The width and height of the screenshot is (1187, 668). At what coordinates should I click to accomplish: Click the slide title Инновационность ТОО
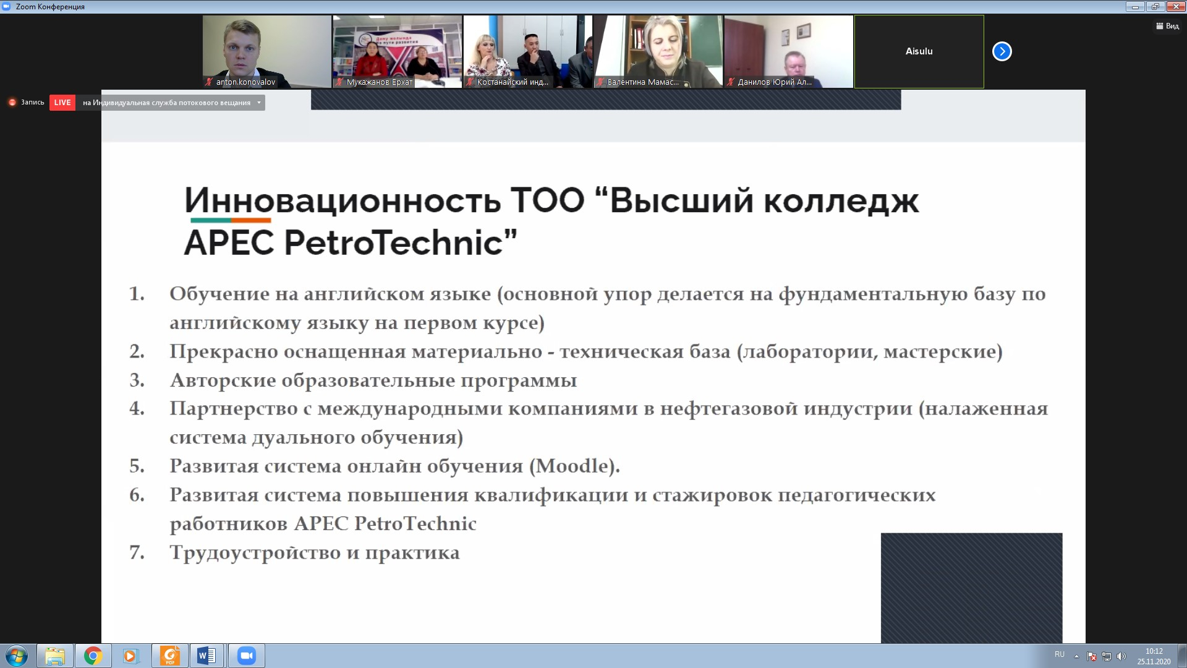(x=551, y=221)
